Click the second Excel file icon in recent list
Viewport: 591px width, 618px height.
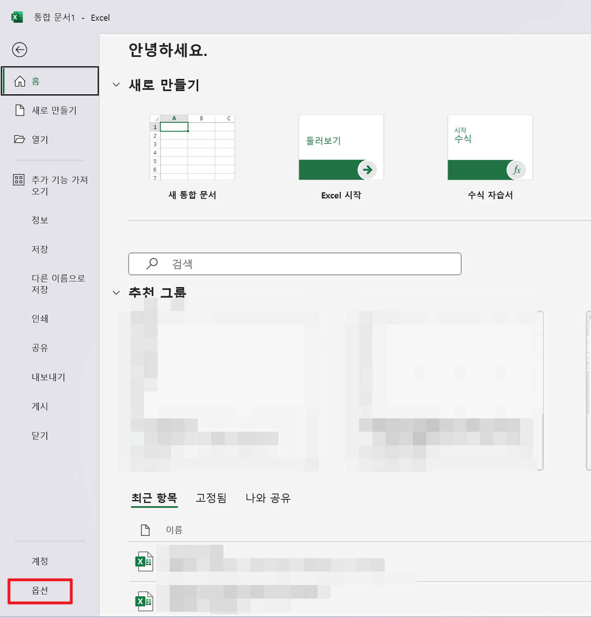(144, 601)
